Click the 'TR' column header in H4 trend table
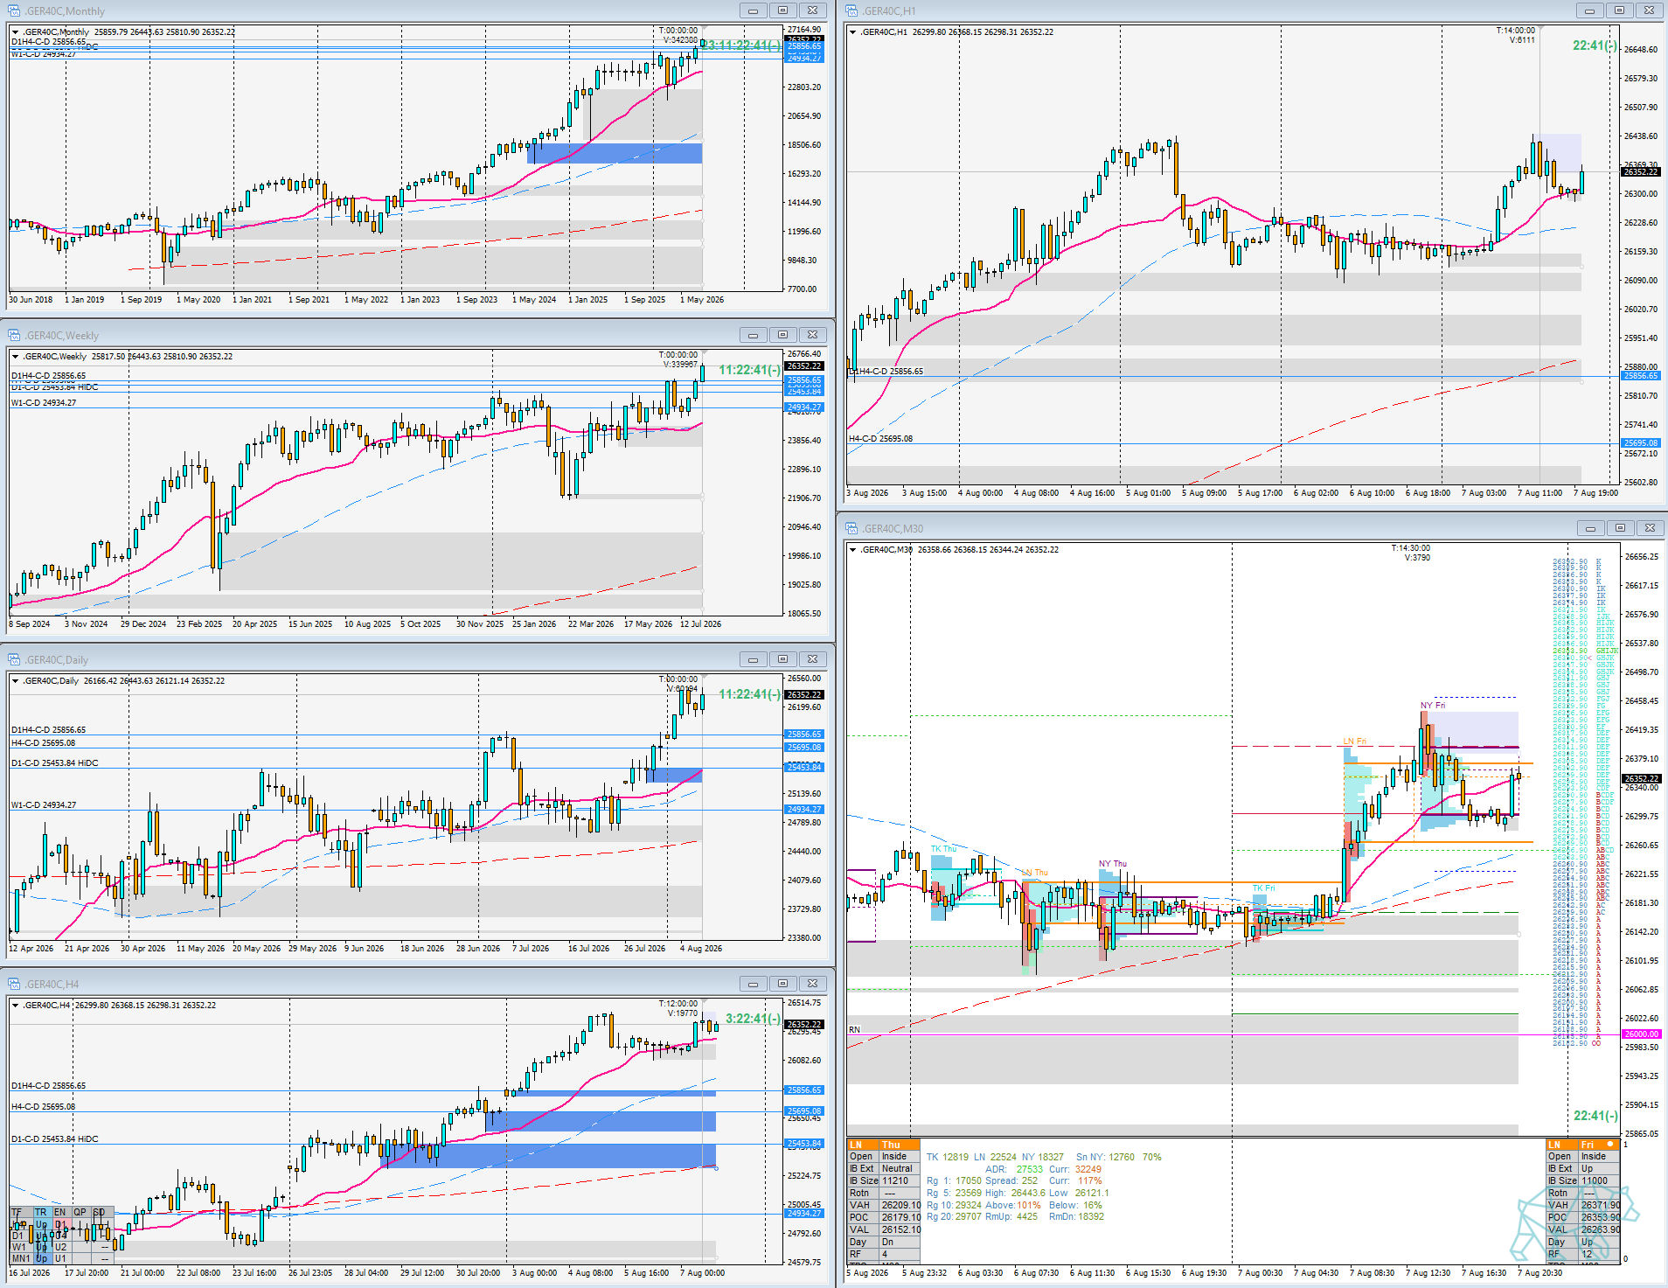Viewport: 1668px width, 1288px height. pyautogui.click(x=41, y=1213)
